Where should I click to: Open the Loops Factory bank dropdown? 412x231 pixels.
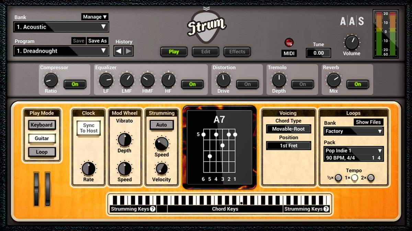pyautogui.click(x=354, y=131)
